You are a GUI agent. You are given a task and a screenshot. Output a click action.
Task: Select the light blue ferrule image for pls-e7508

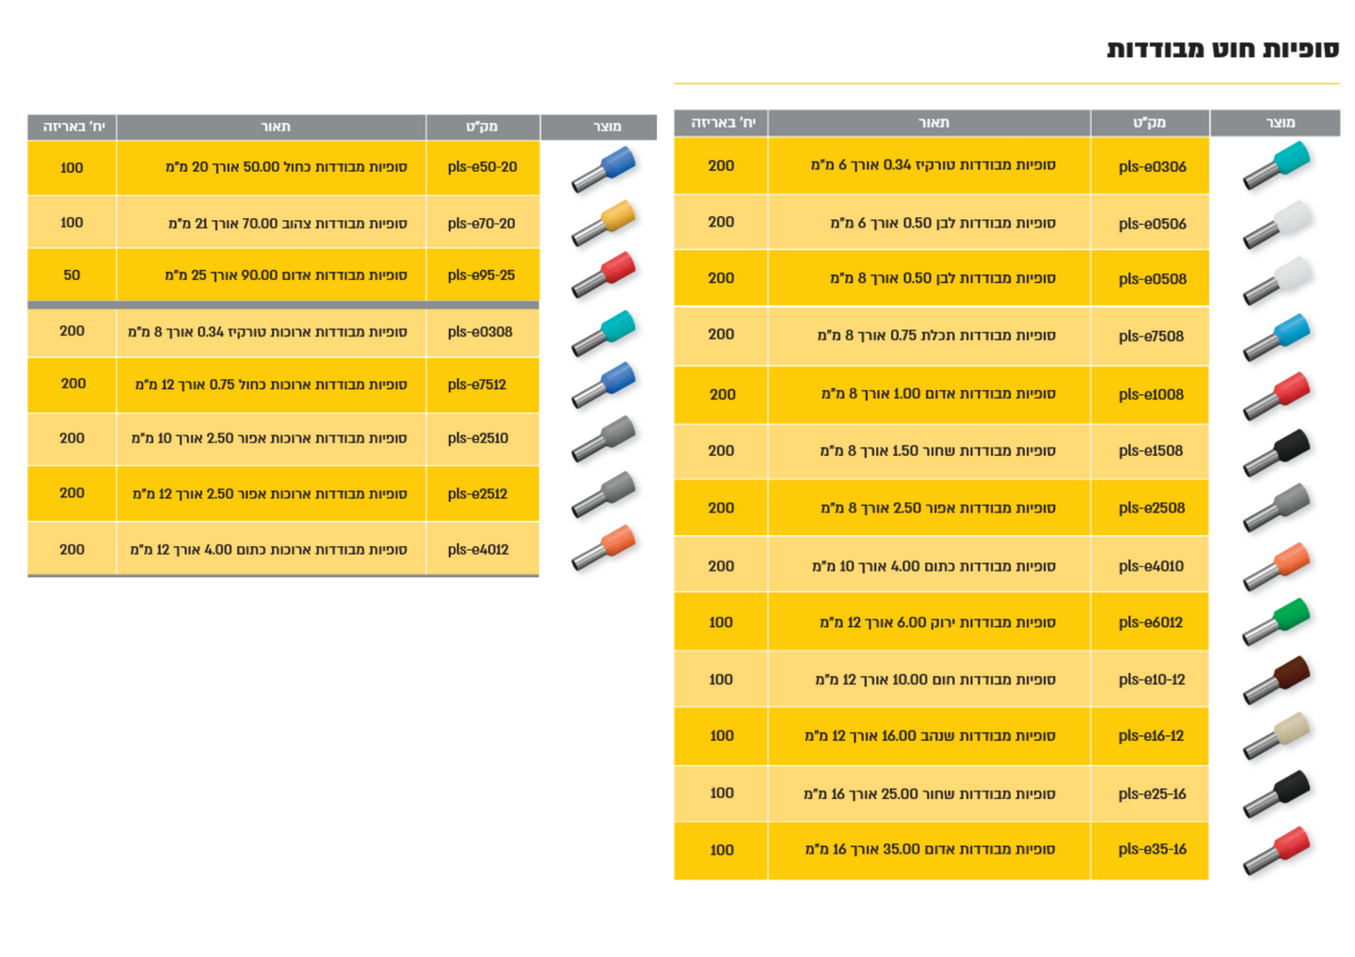click(1276, 337)
